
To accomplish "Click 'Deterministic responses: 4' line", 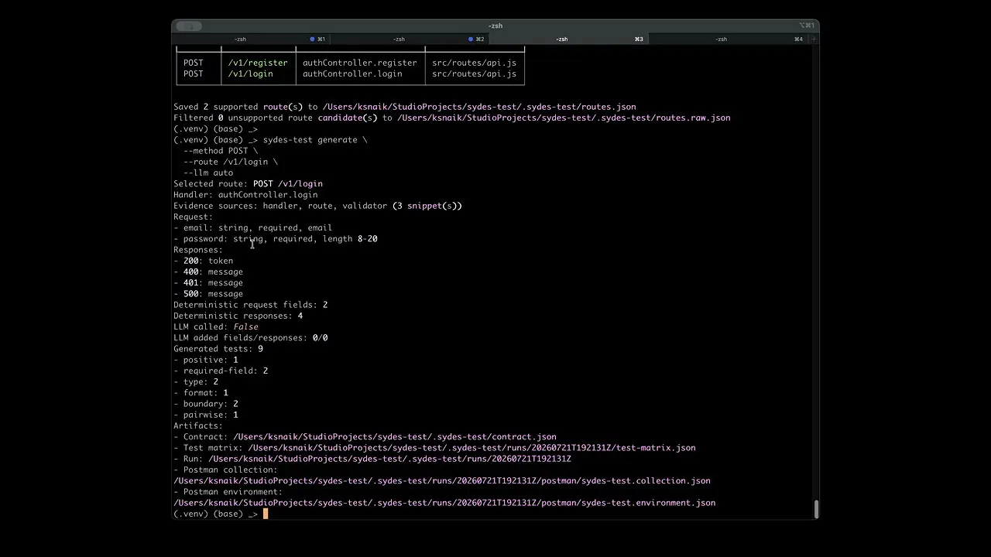I will pyautogui.click(x=238, y=316).
